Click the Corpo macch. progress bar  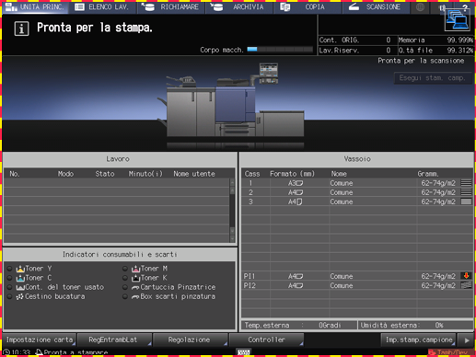[280, 50]
